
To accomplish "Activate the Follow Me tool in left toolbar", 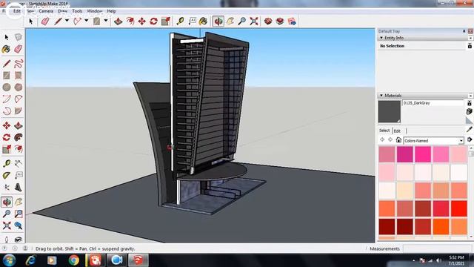I will pos(19,137).
